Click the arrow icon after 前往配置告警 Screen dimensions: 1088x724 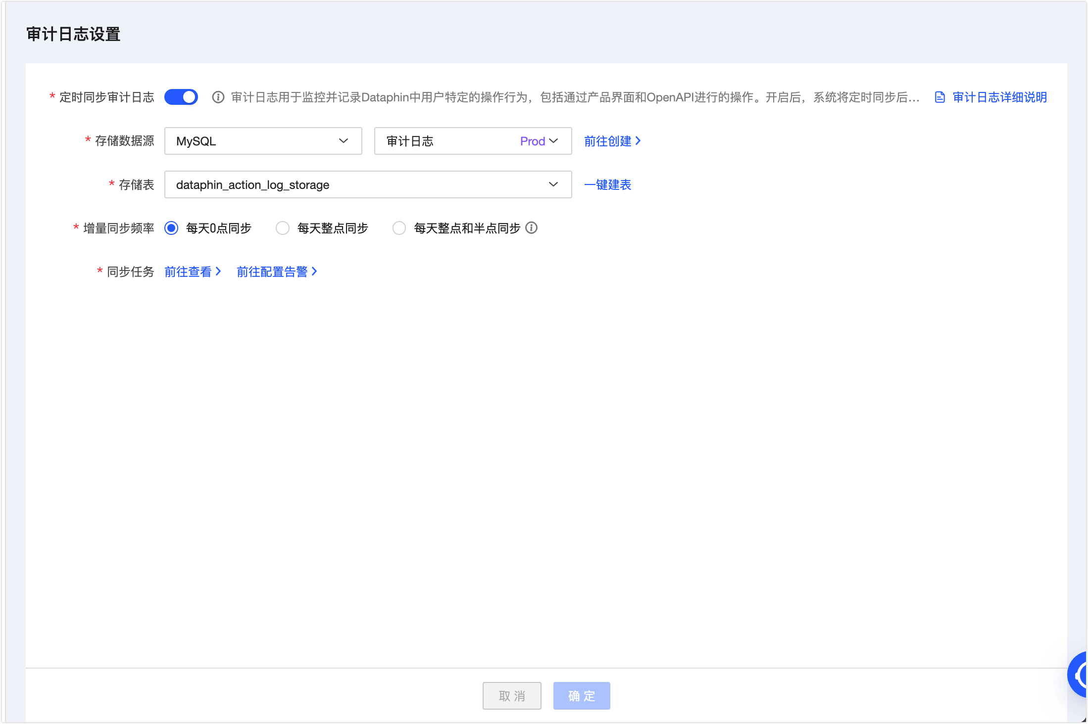tap(314, 271)
